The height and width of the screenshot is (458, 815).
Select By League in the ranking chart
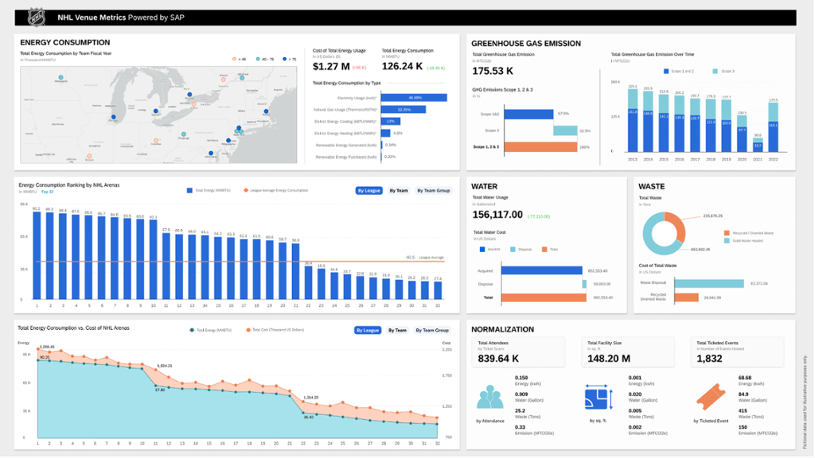pyautogui.click(x=369, y=191)
